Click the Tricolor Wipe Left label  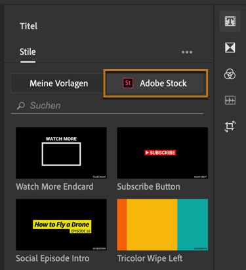point(150,258)
